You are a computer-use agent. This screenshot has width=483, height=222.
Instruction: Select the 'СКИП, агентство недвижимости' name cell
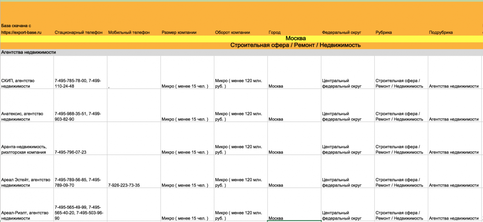[x=27, y=73]
